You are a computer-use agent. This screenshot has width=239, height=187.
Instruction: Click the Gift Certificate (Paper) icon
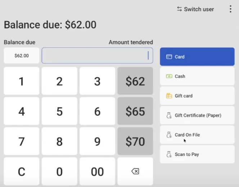click(x=169, y=115)
